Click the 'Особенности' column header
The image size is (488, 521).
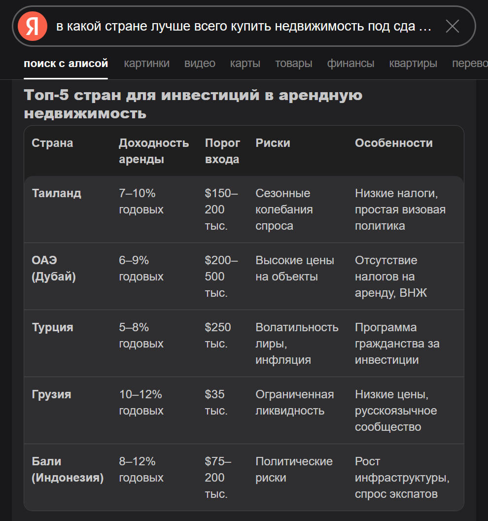(x=394, y=143)
